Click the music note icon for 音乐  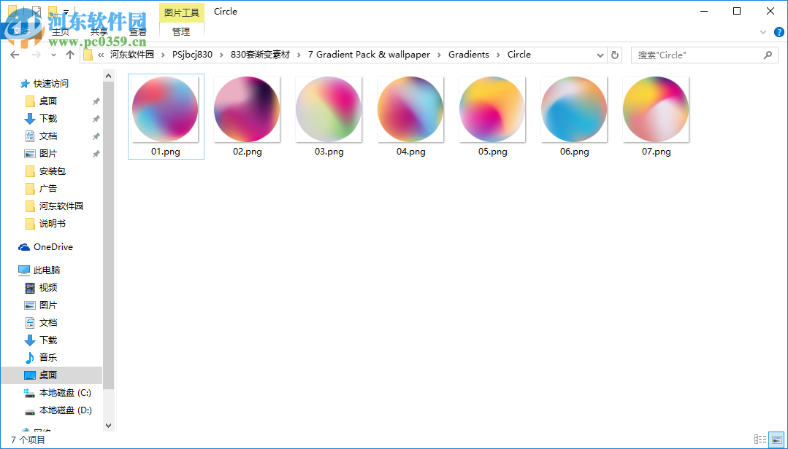click(30, 358)
